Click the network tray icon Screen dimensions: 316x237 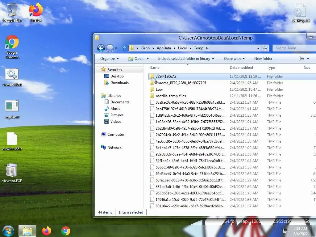pos(285,231)
